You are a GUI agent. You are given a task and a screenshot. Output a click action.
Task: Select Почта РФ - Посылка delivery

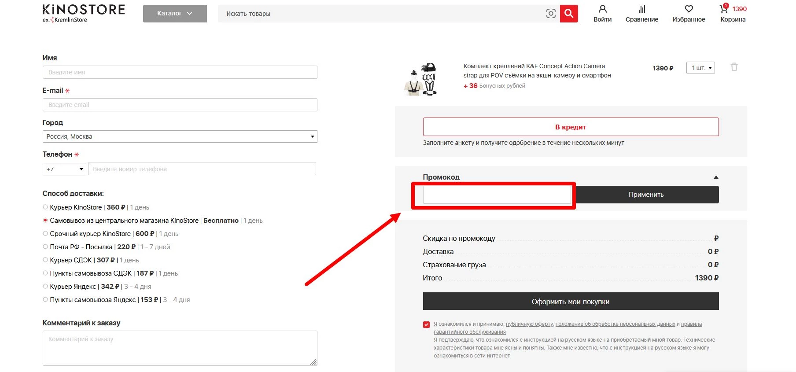point(45,247)
